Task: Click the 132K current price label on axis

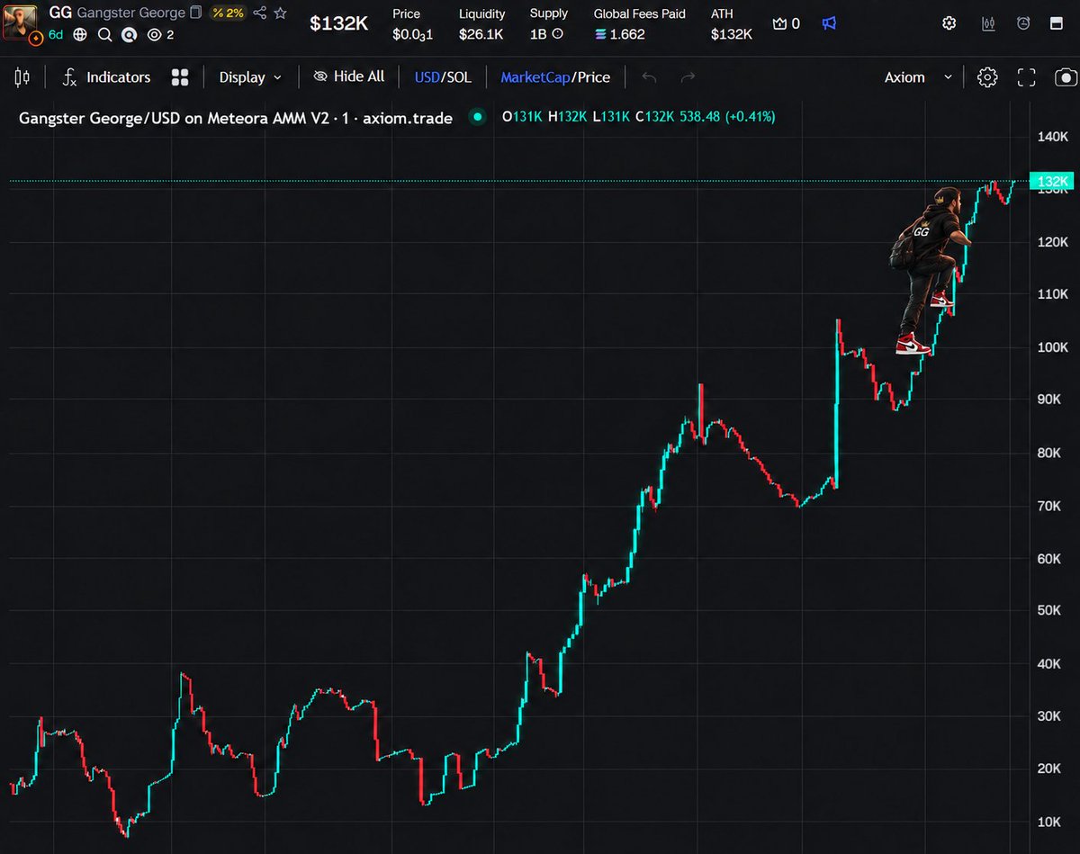Action: (1051, 182)
